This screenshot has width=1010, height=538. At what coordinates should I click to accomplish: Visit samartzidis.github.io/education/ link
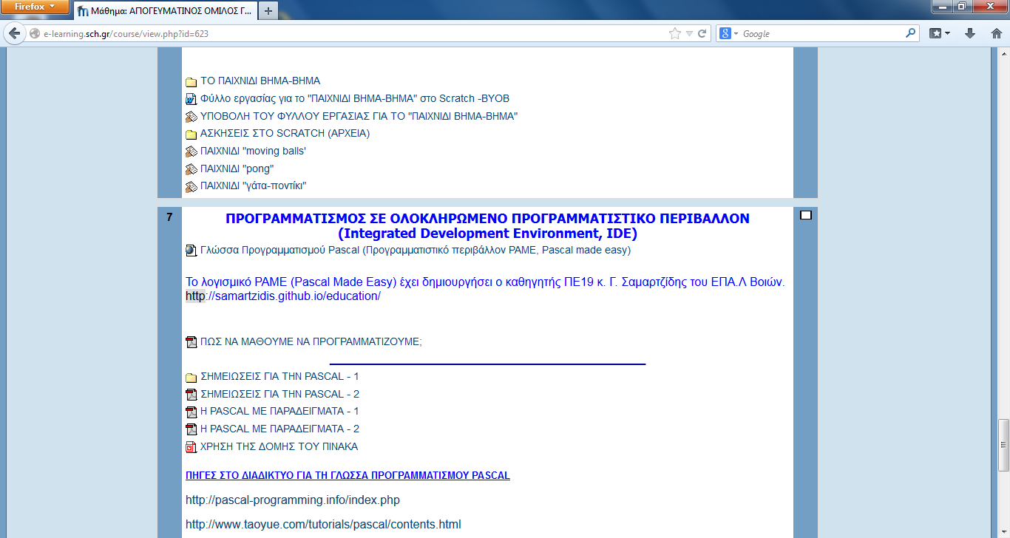[283, 296]
